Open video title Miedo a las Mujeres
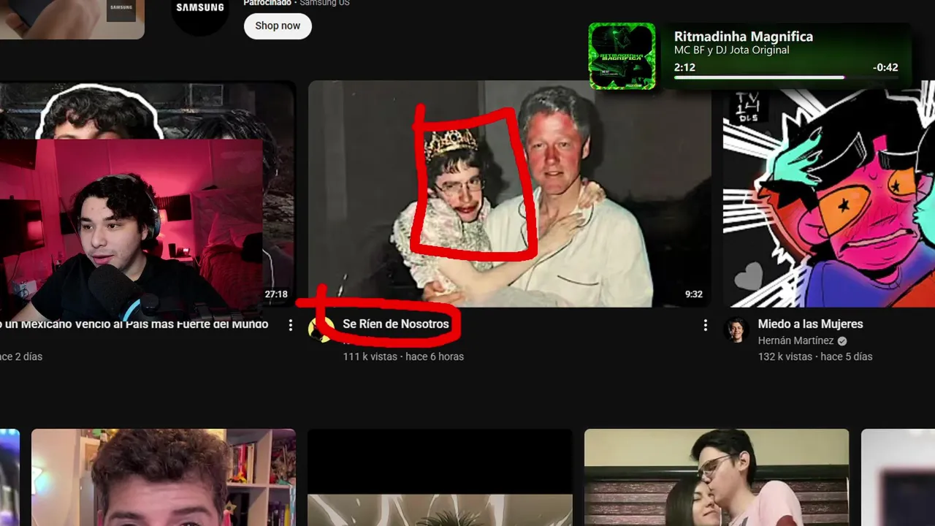This screenshot has height=526, width=935. (810, 324)
